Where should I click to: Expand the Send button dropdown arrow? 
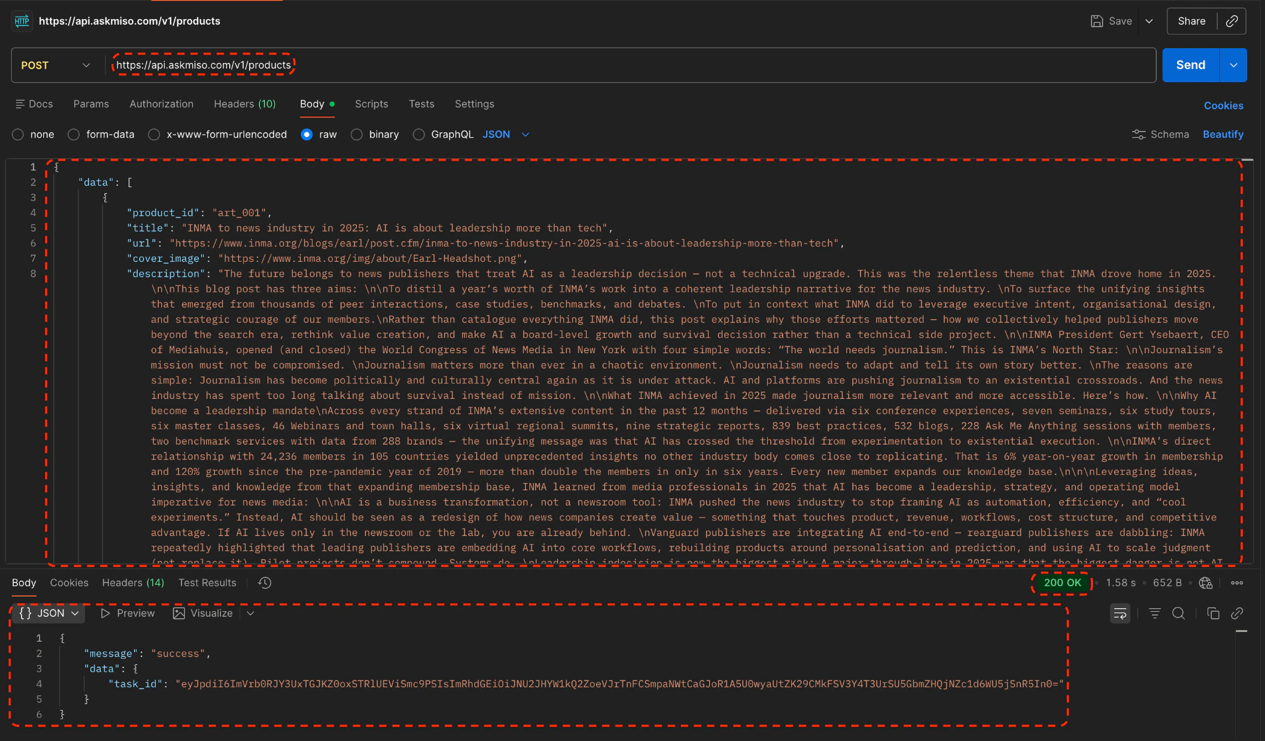(x=1233, y=65)
